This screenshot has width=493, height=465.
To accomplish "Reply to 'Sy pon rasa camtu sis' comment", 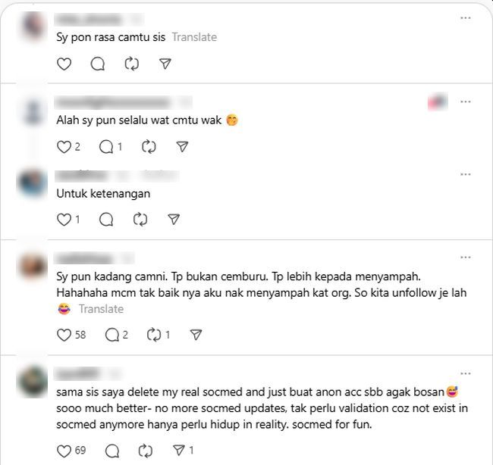I will tap(98, 64).
